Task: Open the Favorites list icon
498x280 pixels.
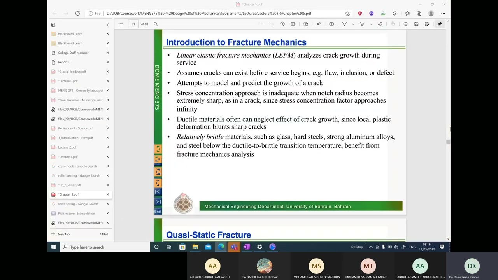Action: click(x=407, y=13)
